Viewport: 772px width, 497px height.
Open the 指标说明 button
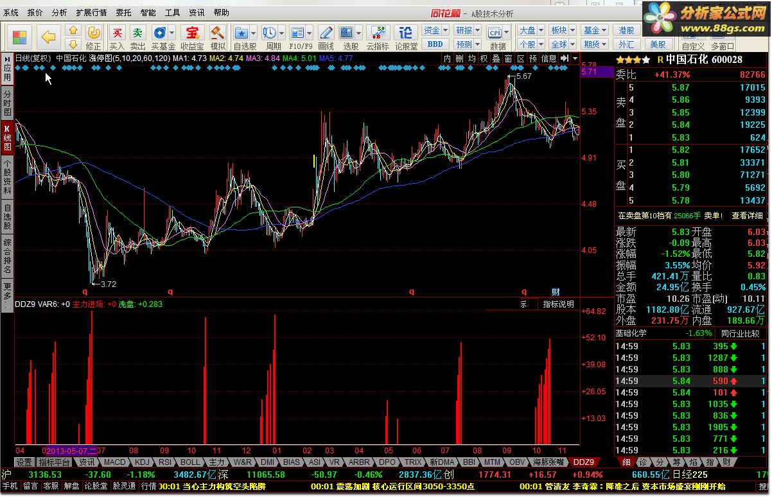pyautogui.click(x=558, y=304)
